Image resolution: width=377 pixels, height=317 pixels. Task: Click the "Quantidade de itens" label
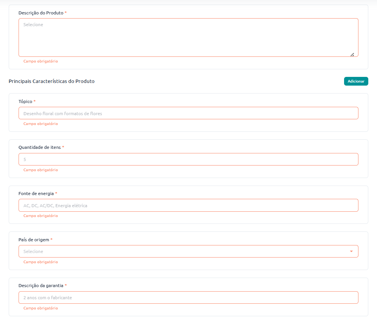[x=39, y=147]
